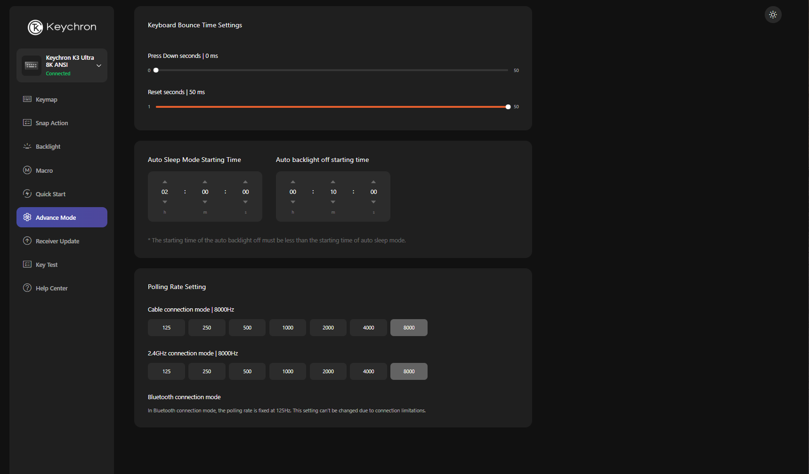
Task: Click the Press Down seconds slider handle
Action: point(156,70)
